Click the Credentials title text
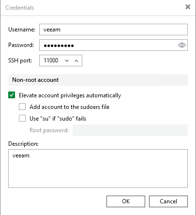The image size is (196, 215). click(x=20, y=8)
